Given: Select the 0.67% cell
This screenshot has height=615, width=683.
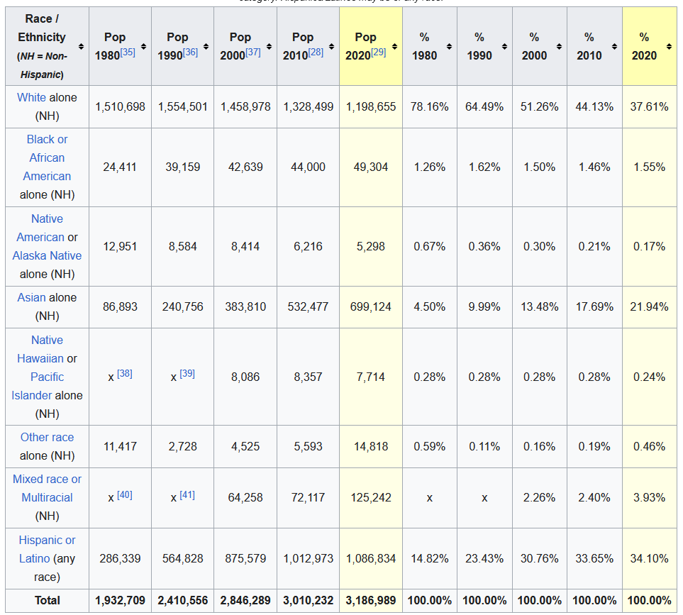Looking at the screenshot, I should pos(430,247).
